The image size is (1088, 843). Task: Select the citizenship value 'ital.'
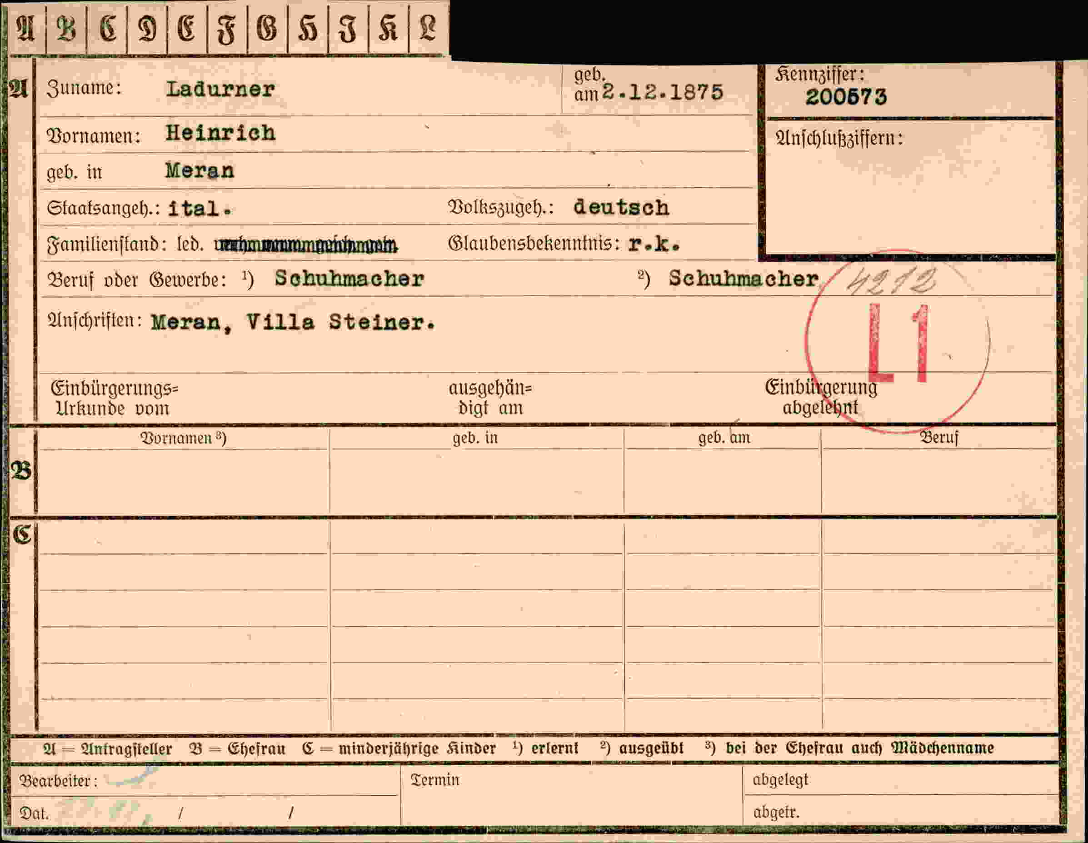click(x=200, y=208)
